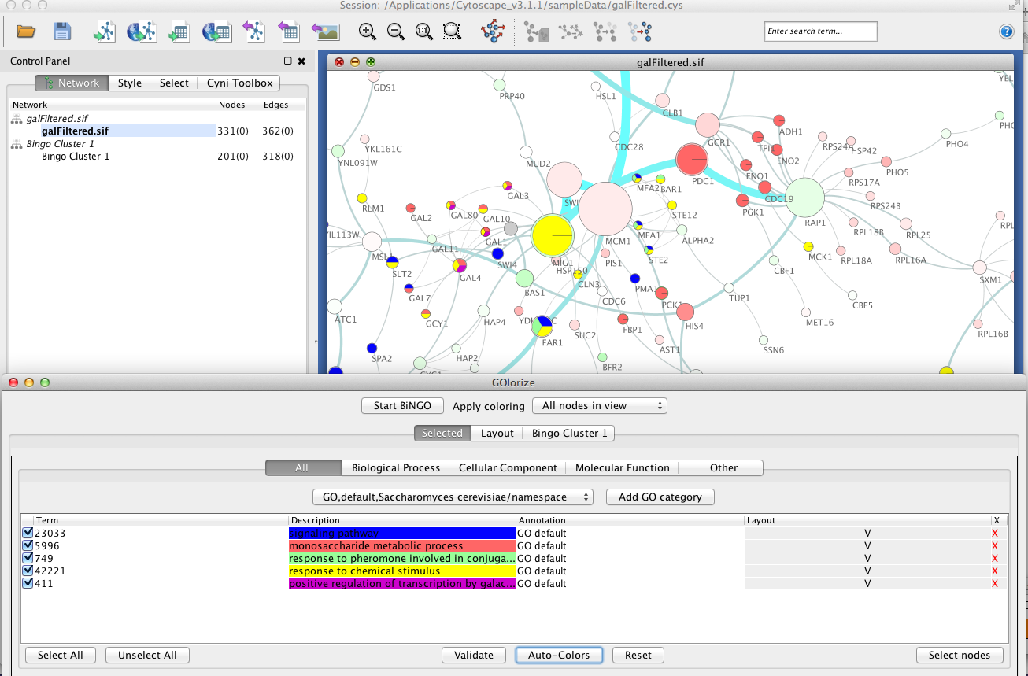Open layout V cell for term 411

[x=867, y=584]
